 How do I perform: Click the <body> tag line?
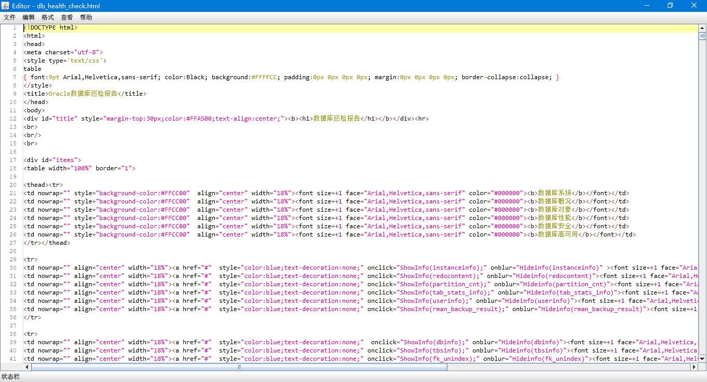click(x=34, y=110)
